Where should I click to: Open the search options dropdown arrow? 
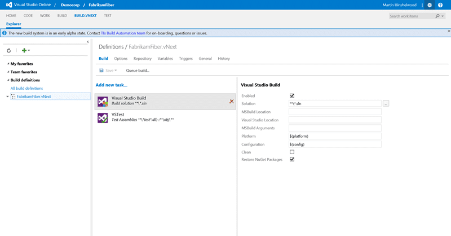[x=443, y=16]
